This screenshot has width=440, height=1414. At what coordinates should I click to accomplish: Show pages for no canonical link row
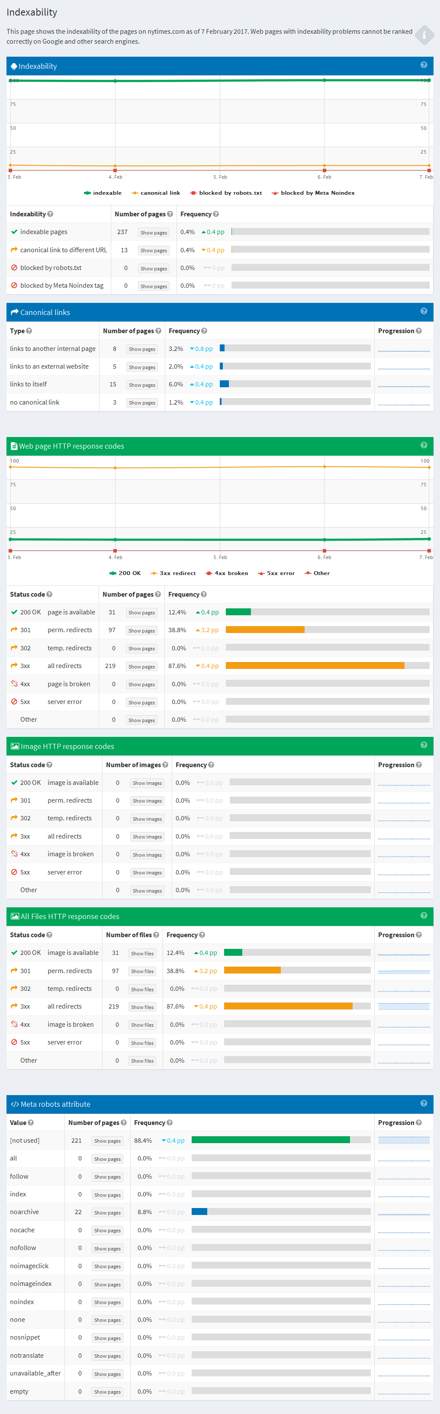[x=142, y=403]
